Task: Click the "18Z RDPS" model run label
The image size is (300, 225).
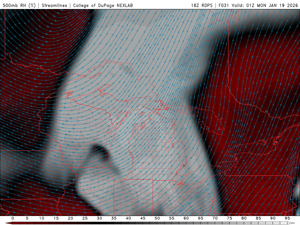Action: point(202,5)
